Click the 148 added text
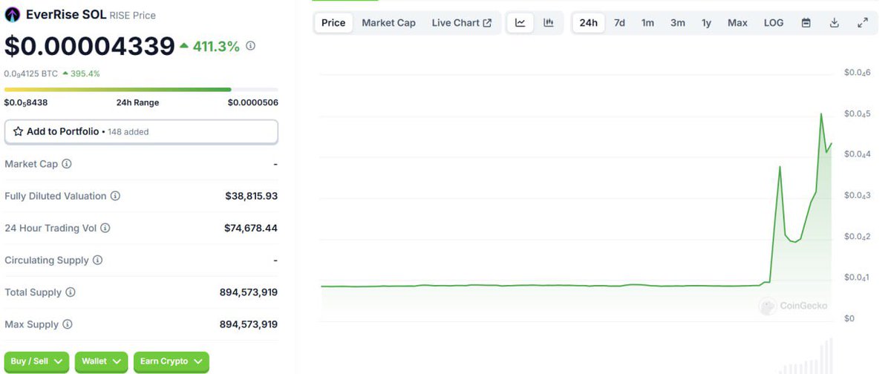This screenshot has width=891, height=374. tap(128, 132)
